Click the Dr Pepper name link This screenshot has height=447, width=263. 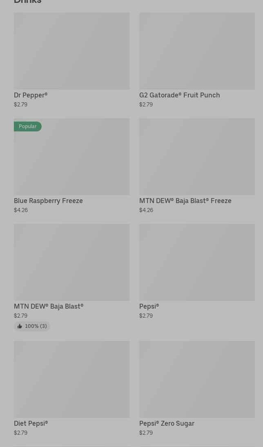[31, 95]
